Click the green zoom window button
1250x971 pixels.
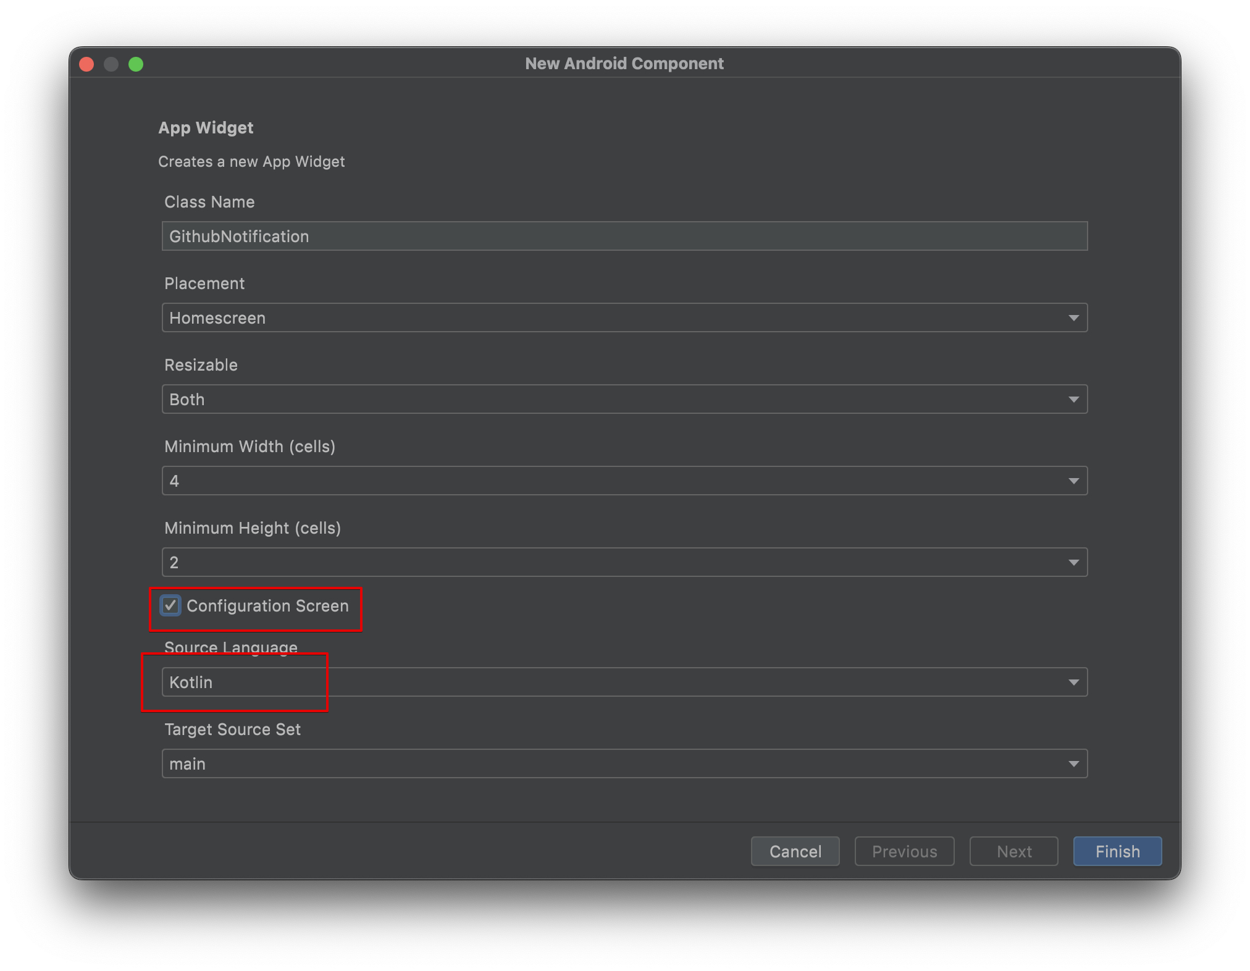pyautogui.click(x=136, y=64)
